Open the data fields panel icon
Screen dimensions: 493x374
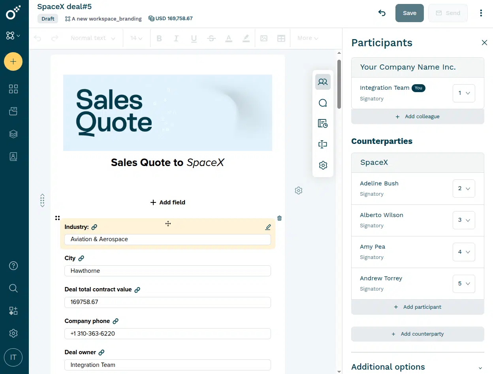coord(323,145)
